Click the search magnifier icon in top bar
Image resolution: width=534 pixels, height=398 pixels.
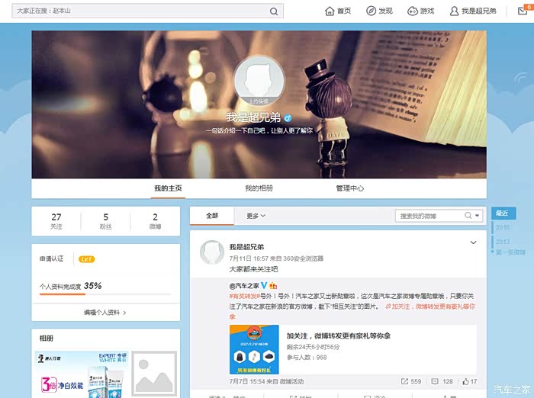274,11
